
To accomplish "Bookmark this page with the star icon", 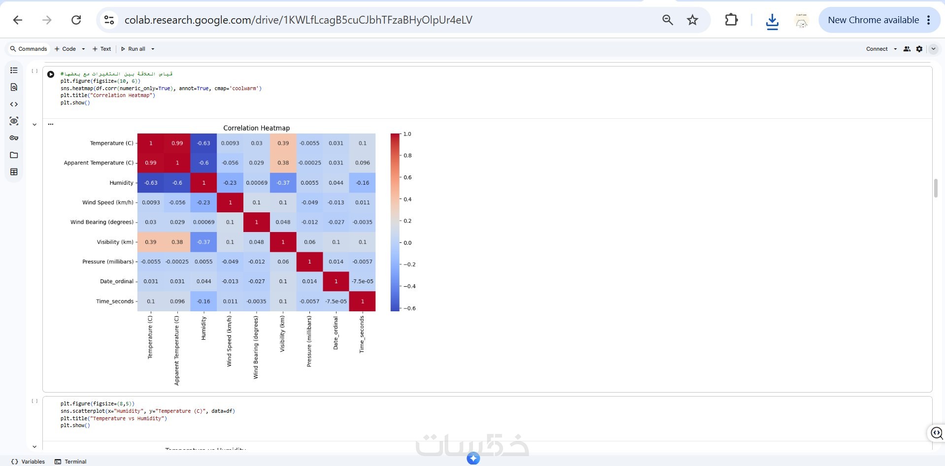I will (692, 20).
